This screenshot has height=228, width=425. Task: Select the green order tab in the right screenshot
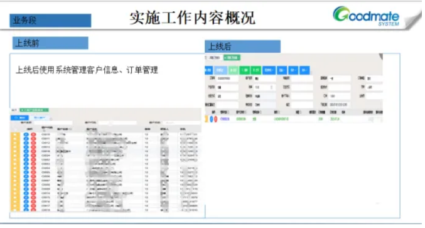point(232,58)
